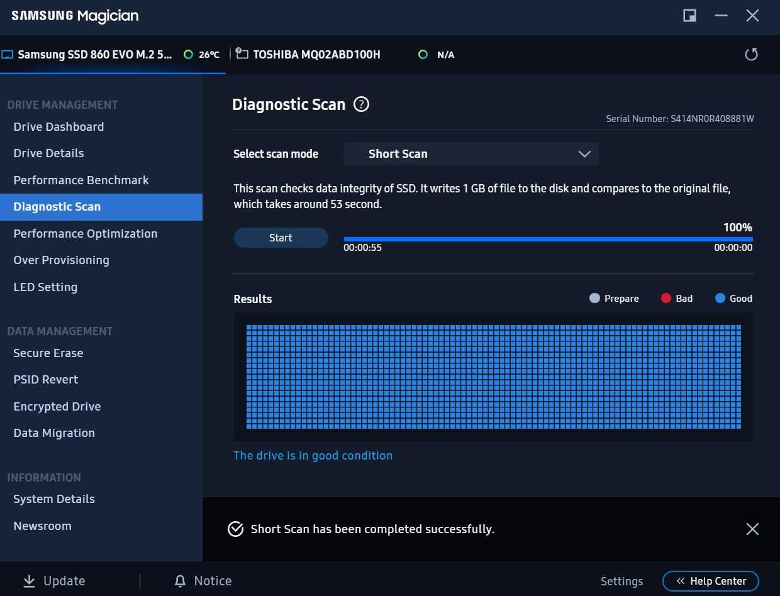Start the diagnostic scan
The width and height of the screenshot is (780, 596).
pos(281,238)
